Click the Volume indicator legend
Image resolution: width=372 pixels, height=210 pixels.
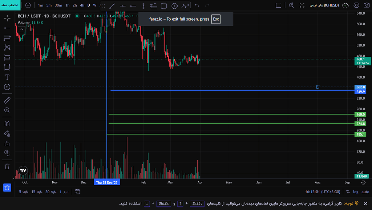click(x=24, y=23)
